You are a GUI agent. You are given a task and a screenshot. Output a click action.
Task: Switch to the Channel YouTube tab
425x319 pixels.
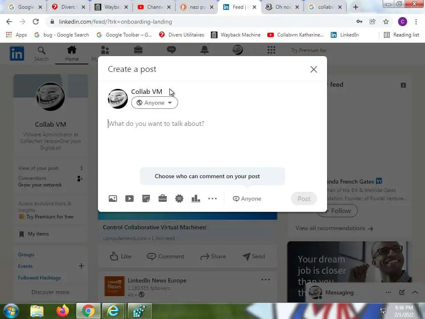[154, 7]
